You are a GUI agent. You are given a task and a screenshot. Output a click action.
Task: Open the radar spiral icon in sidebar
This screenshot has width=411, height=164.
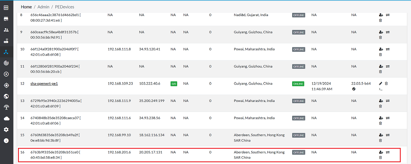coord(6,63)
